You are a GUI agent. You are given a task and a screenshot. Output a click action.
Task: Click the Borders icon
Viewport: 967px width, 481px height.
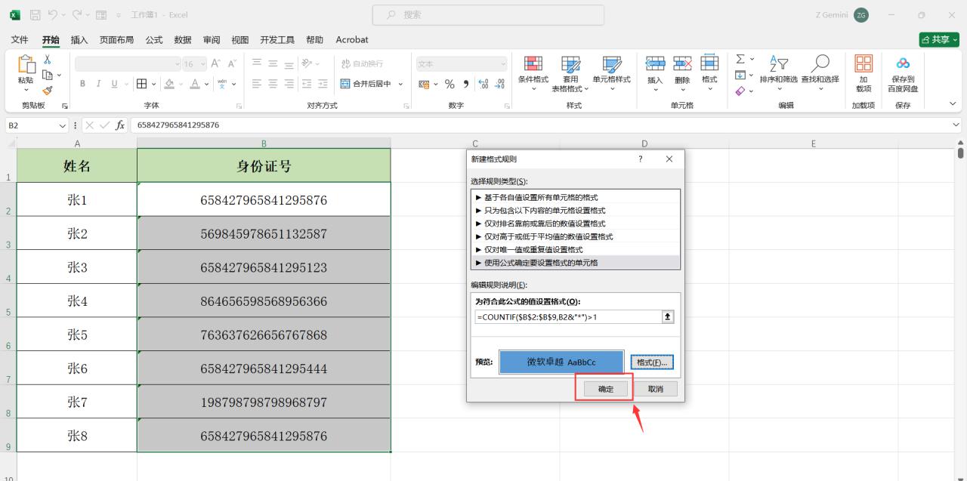[141, 84]
